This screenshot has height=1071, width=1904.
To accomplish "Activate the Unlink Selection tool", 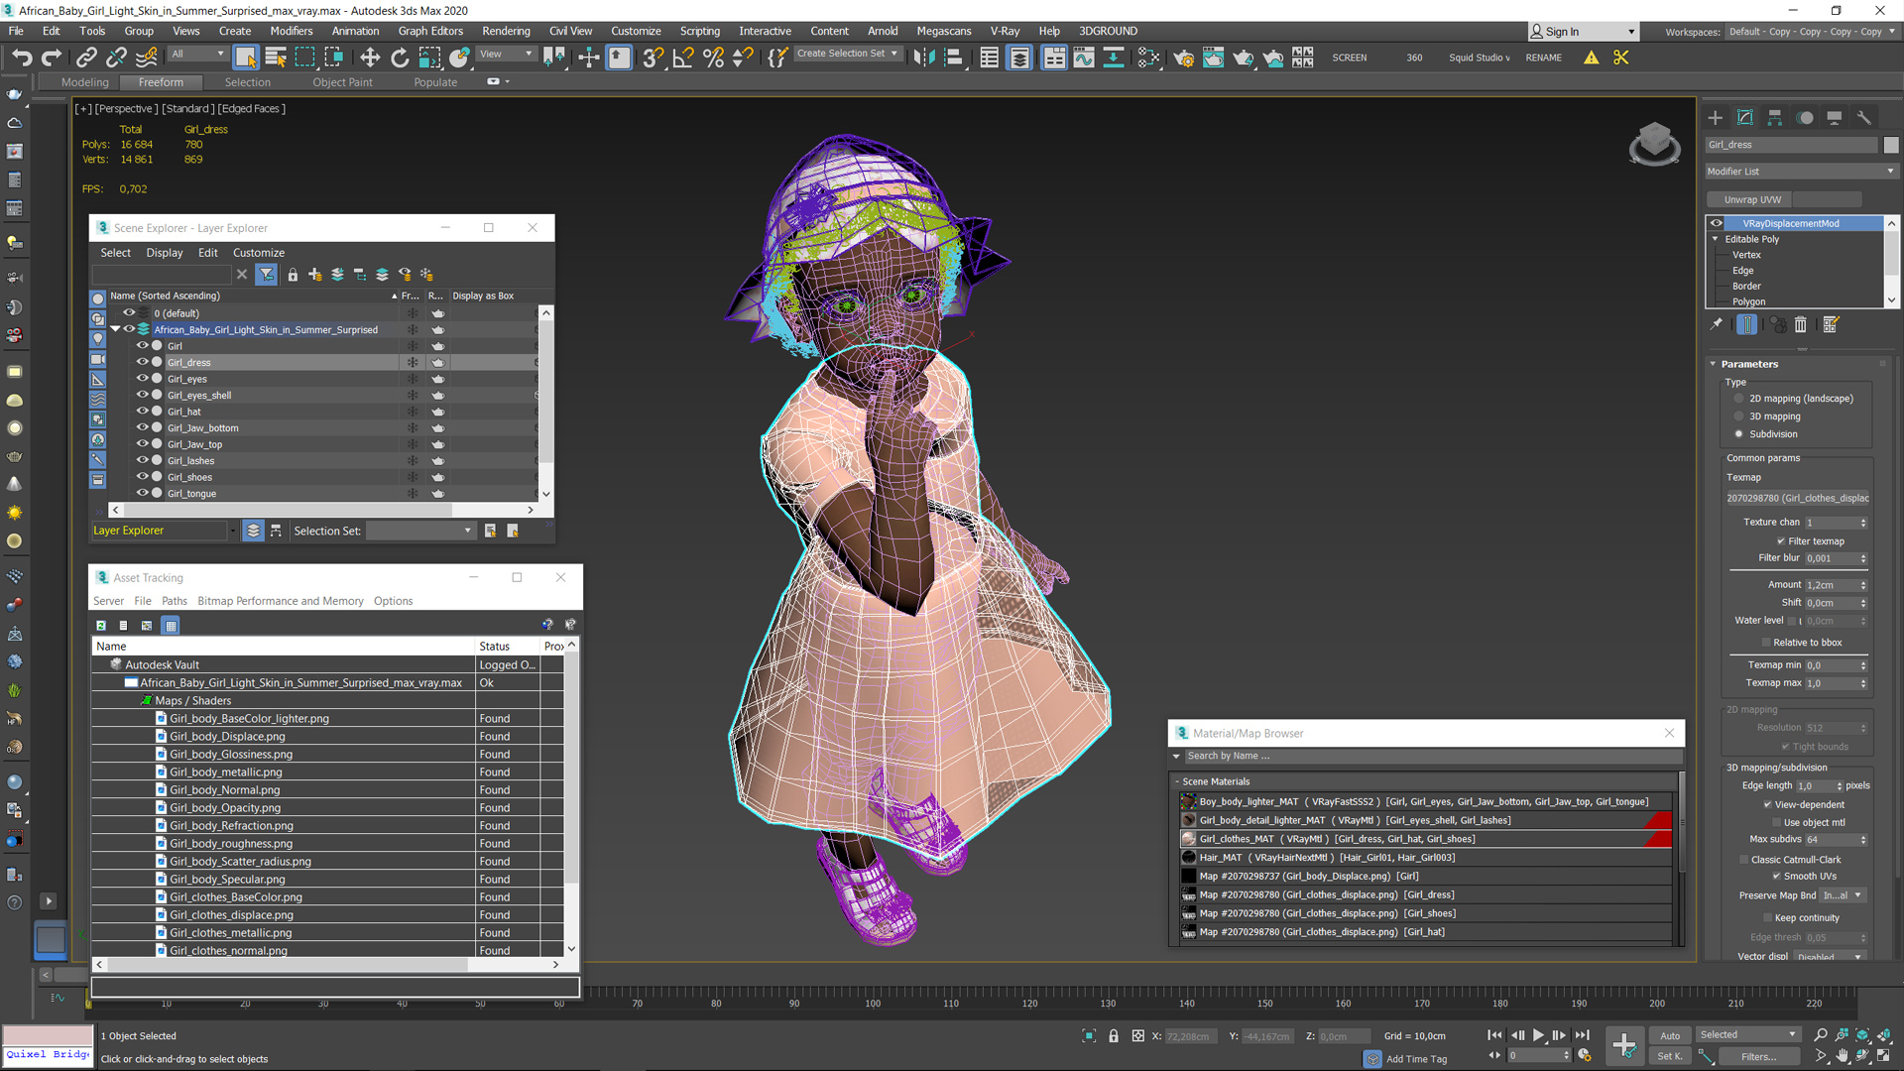I will pos(116,58).
